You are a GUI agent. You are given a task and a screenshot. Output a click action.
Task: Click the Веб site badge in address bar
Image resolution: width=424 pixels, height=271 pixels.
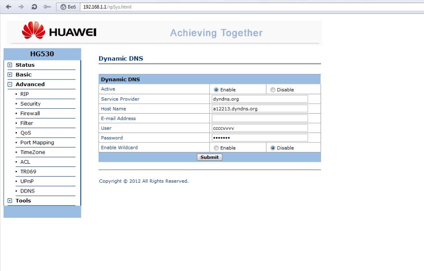click(x=68, y=7)
